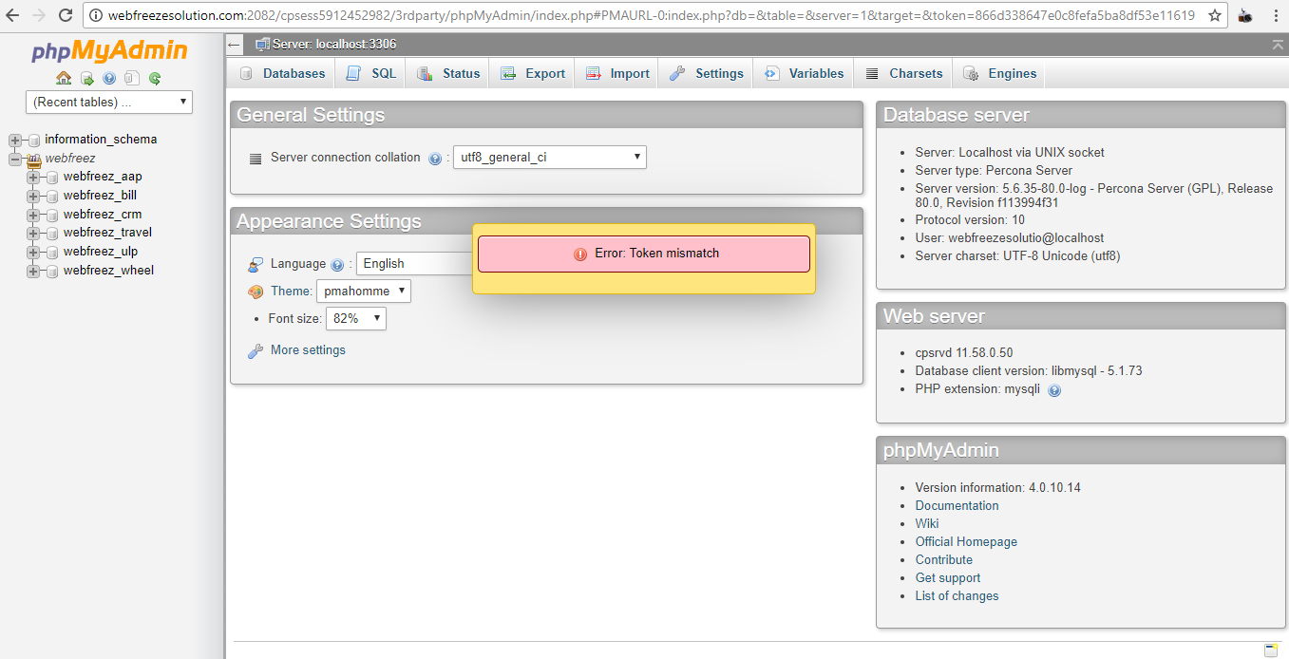Expand the information_schema database node
1289x659 pixels.
click(x=15, y=141)
